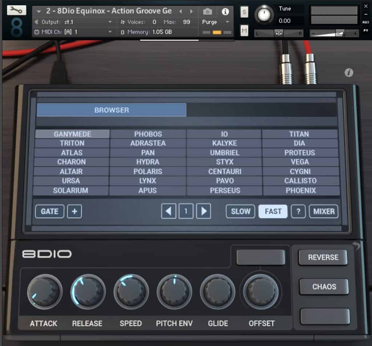Click the blank button below CHAOS
372x346 pixels.
click(x=325, y=316)
